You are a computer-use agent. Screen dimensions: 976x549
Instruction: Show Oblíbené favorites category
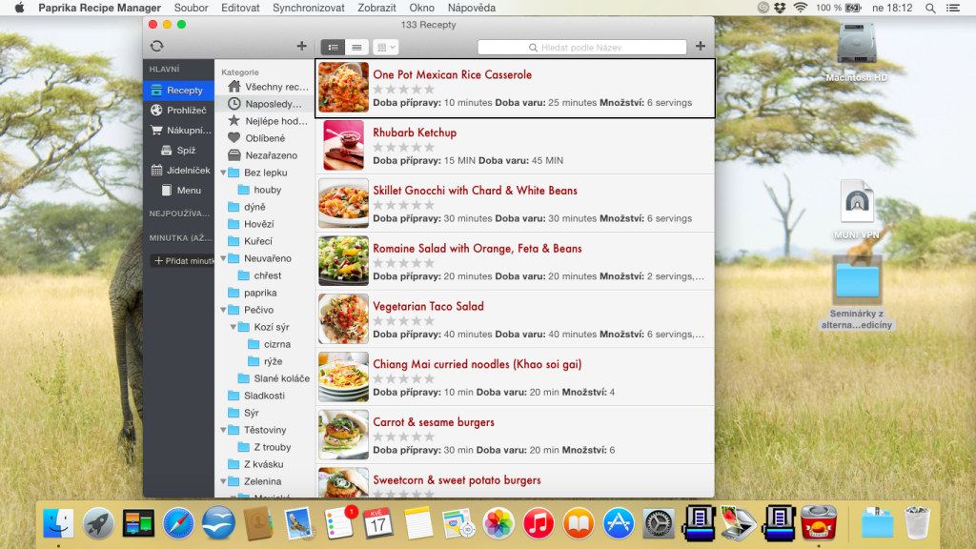pyautogui.click(x=265, y=138)
